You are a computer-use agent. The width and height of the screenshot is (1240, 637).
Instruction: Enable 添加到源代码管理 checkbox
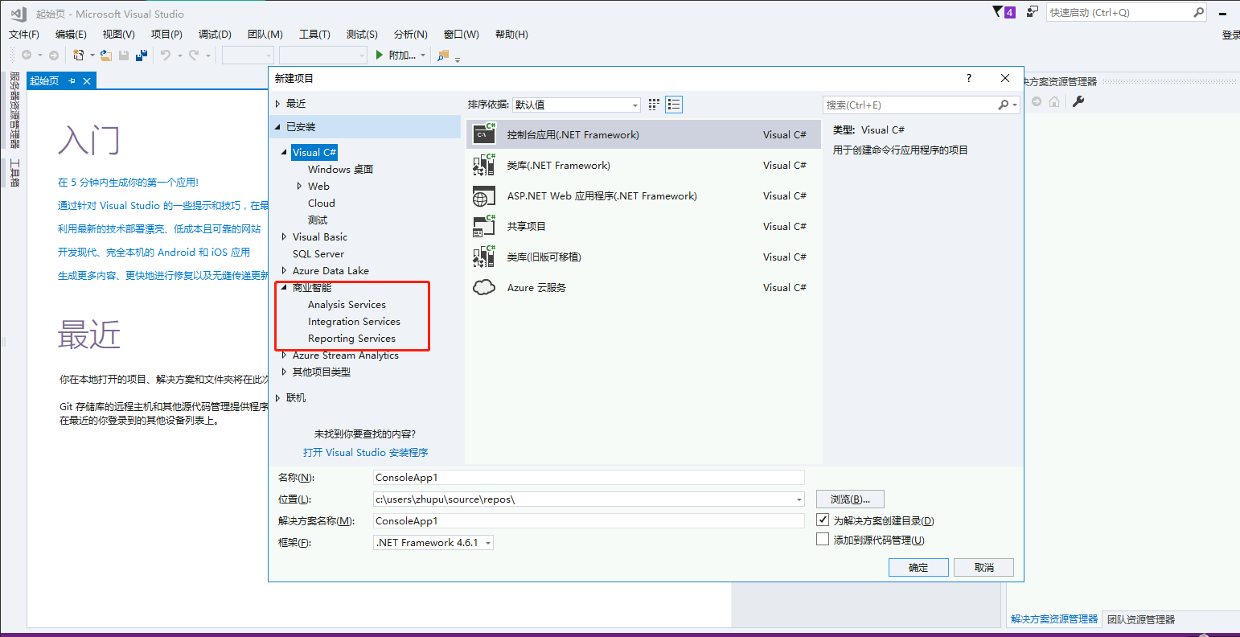point(823,538)
